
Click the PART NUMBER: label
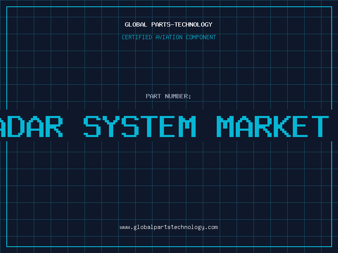click(169, 96)
